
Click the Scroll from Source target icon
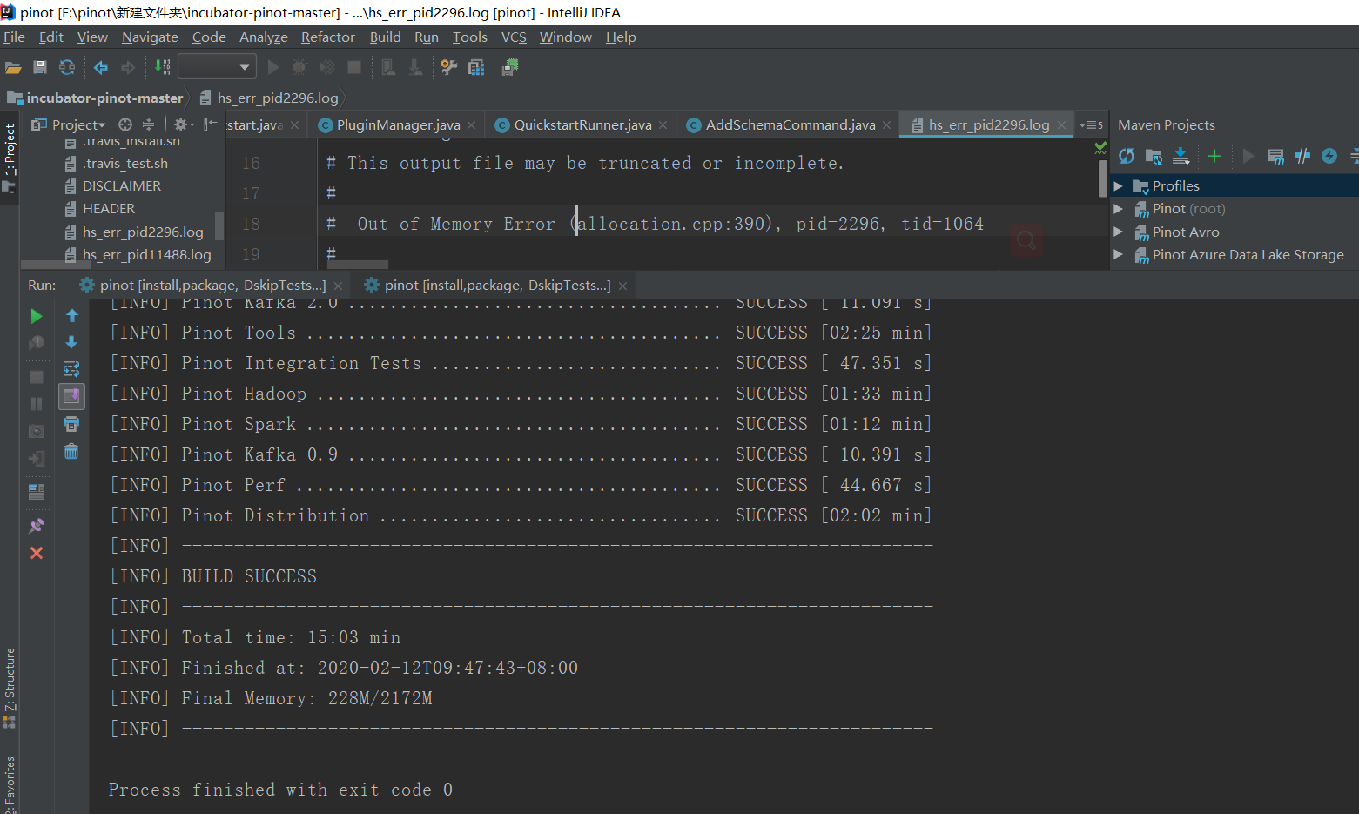point(125,124)
